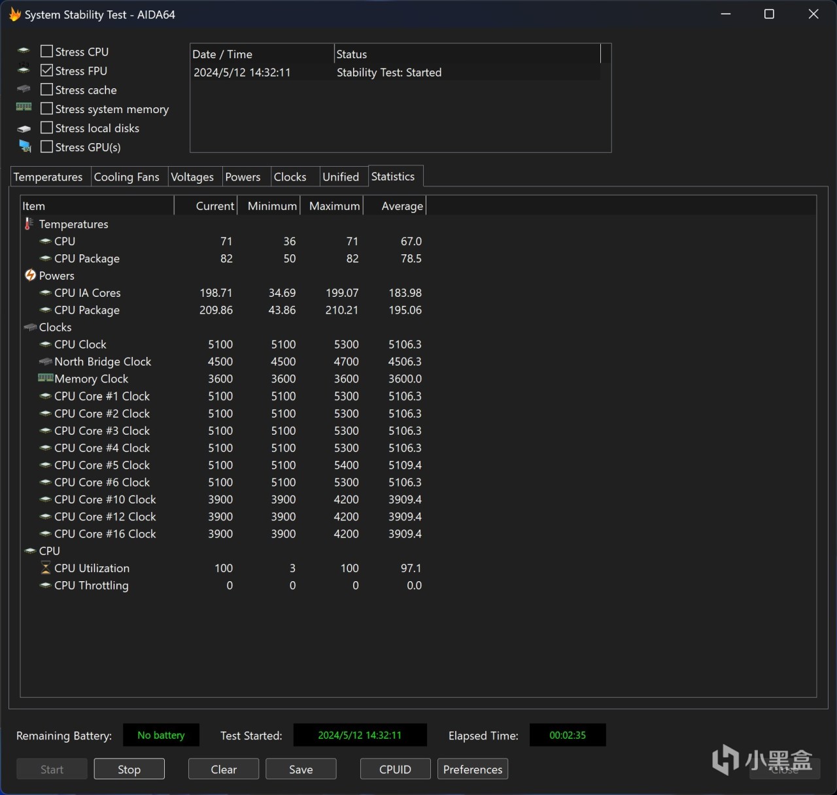Click the Item column header
This screenshot has height=795, width=837.
[97, 206]
